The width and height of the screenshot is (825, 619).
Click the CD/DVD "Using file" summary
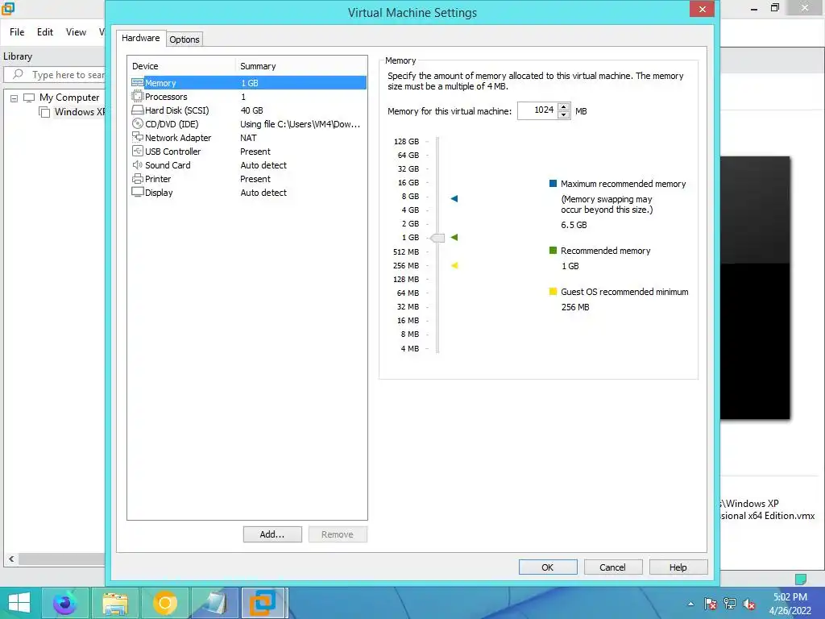(300, 123)
